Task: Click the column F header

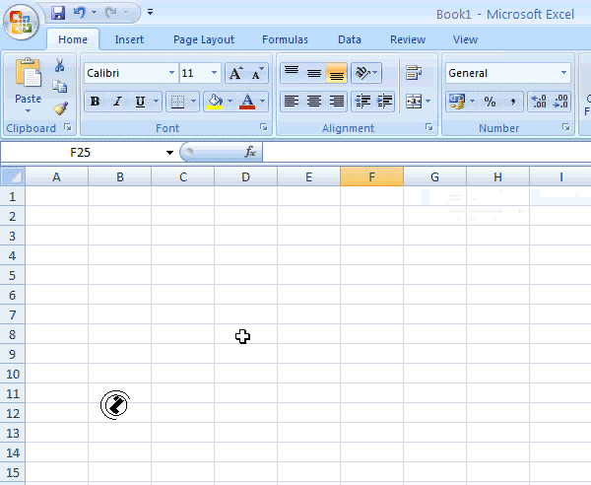Action: pyautogui.click(x=371, y=176)
